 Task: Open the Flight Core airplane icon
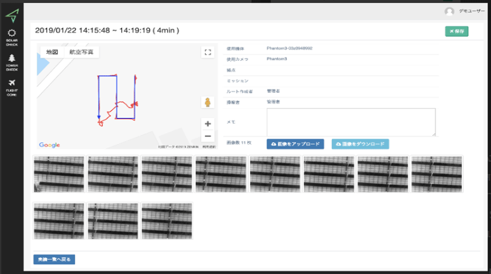click(12, 86)
